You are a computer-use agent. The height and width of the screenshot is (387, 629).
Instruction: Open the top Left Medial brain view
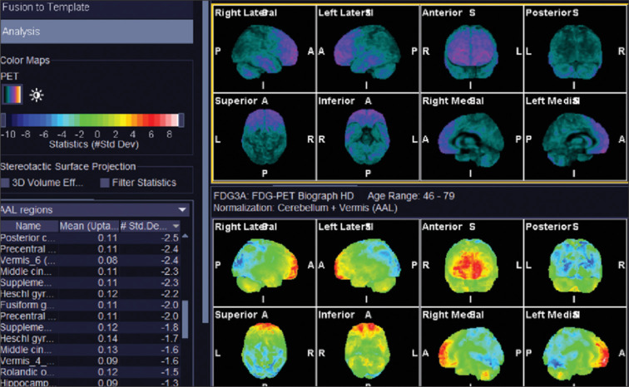coord(574,136)
